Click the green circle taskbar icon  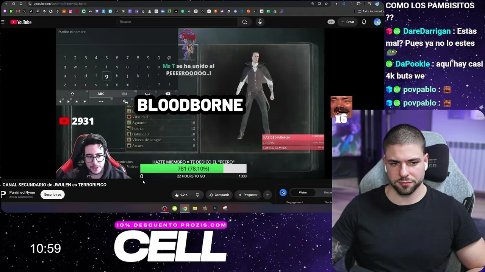point(175,209)
